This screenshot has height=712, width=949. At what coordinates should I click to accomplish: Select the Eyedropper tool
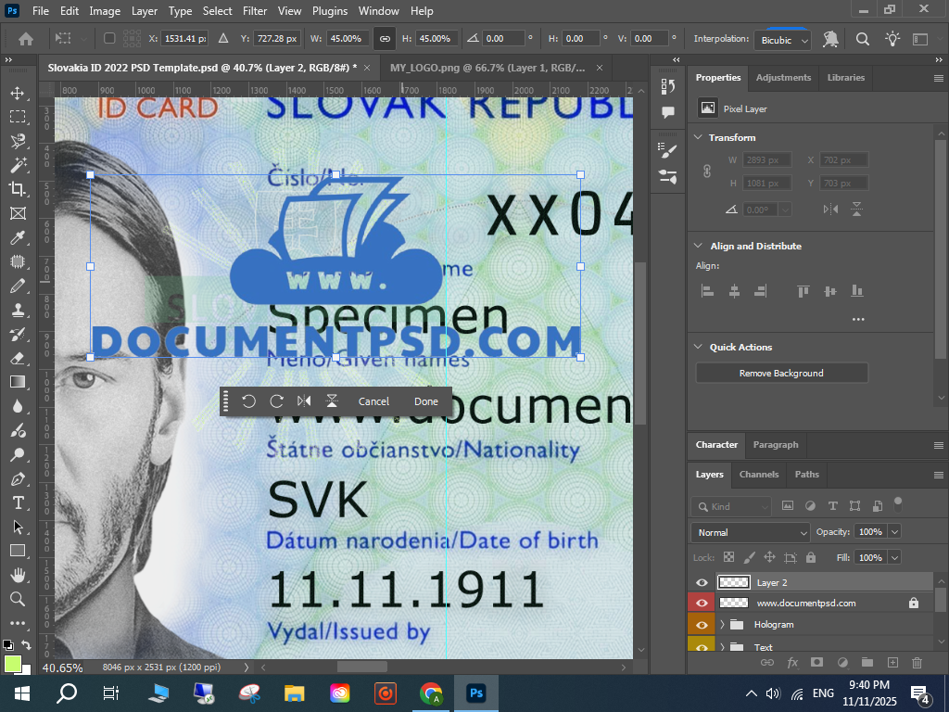[x=17, y=237]
